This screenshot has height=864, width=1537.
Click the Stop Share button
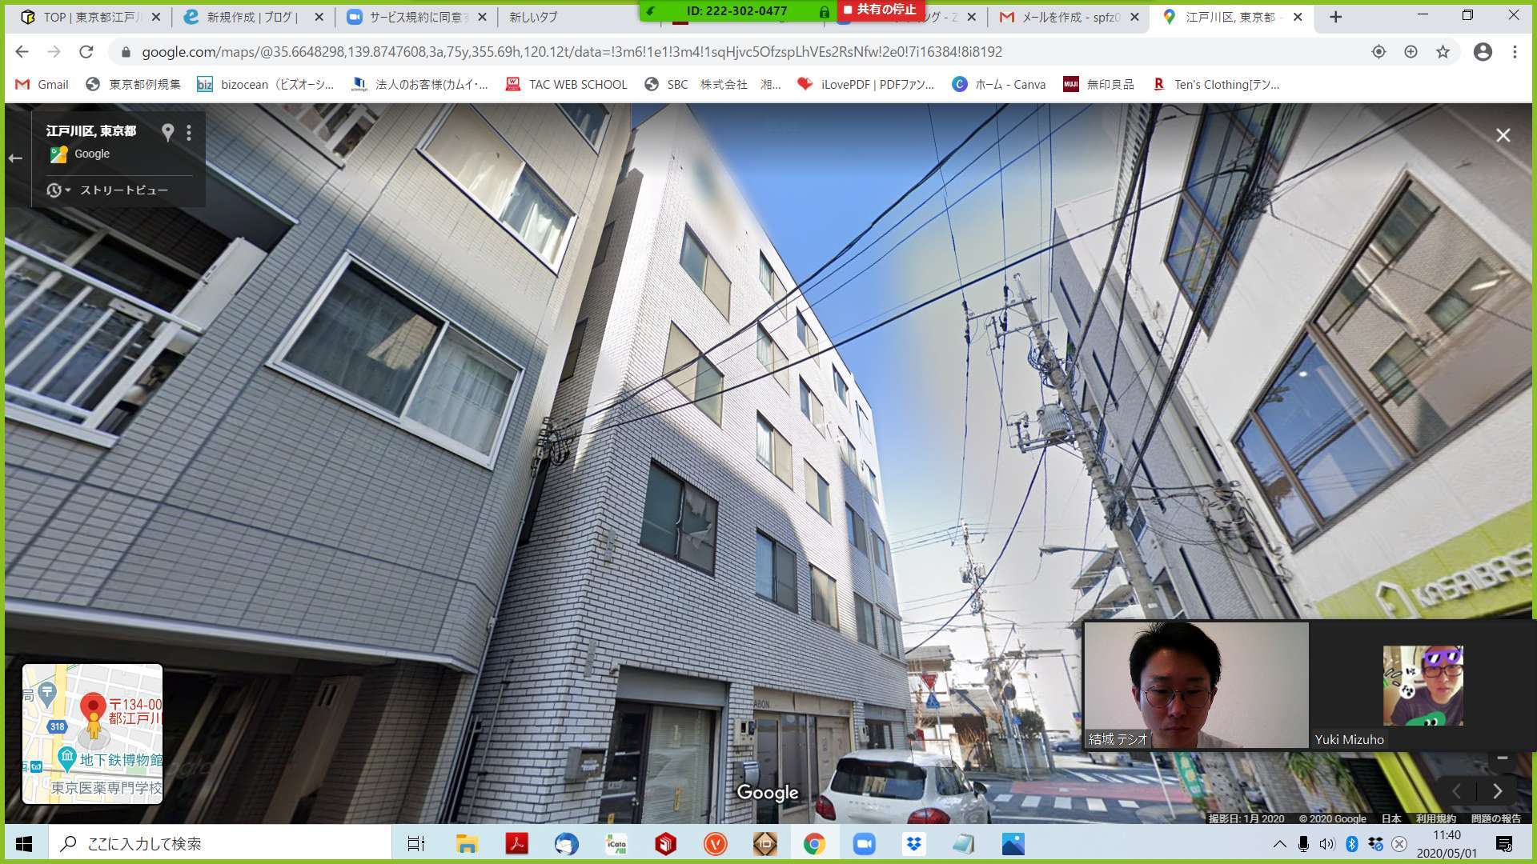tap(880, 10)
